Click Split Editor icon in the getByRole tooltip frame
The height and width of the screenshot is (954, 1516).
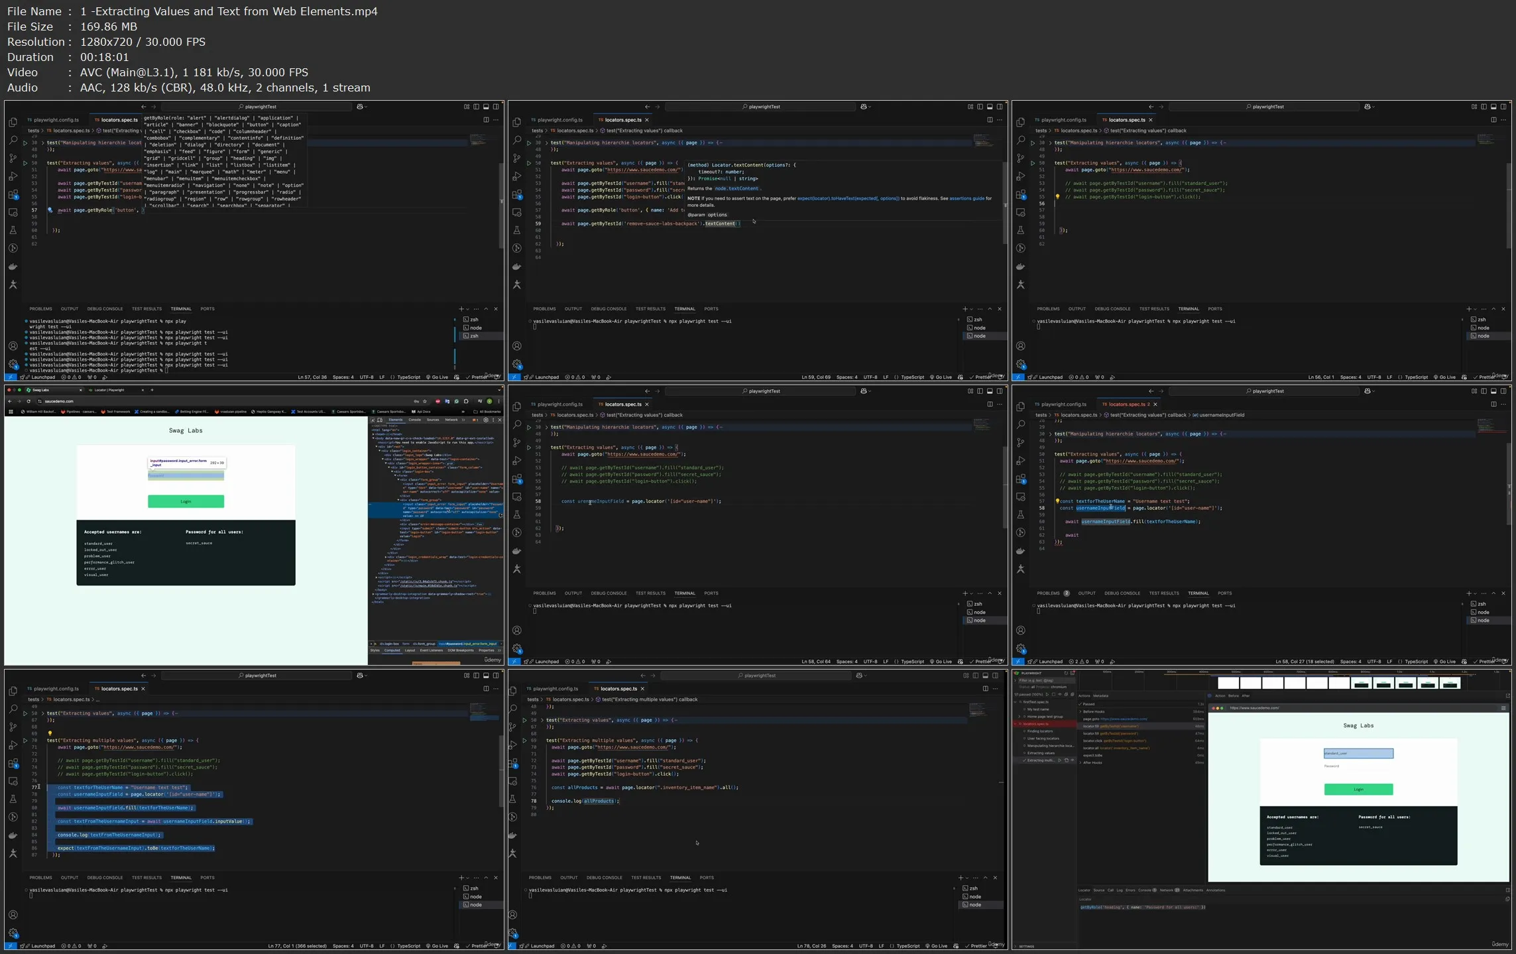point(486,120)
